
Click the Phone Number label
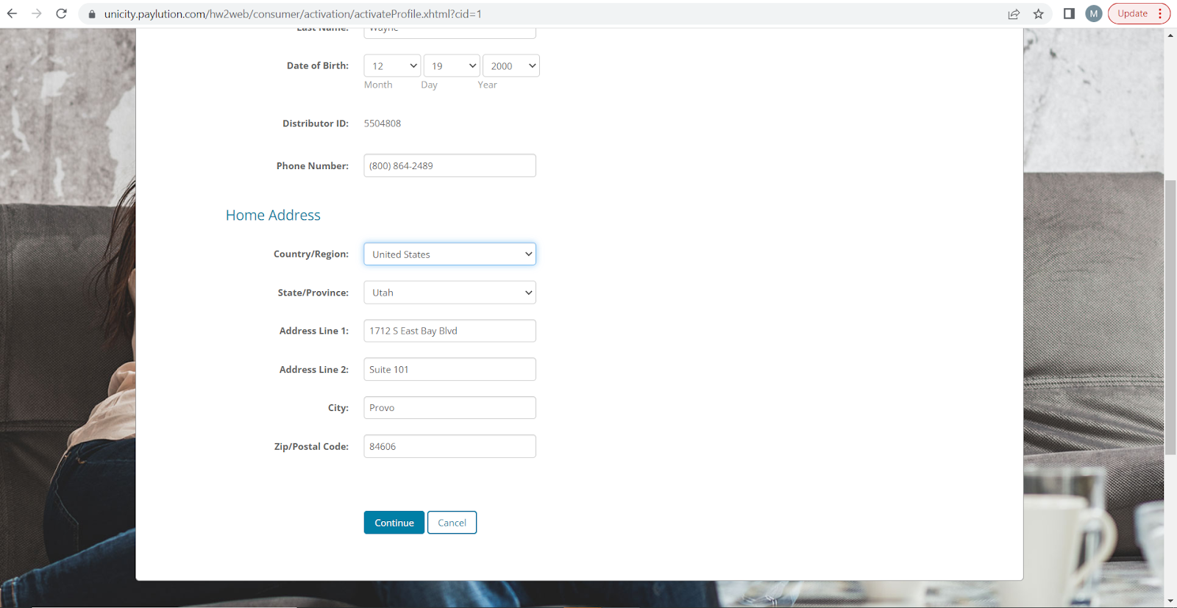tap(313, 166)
